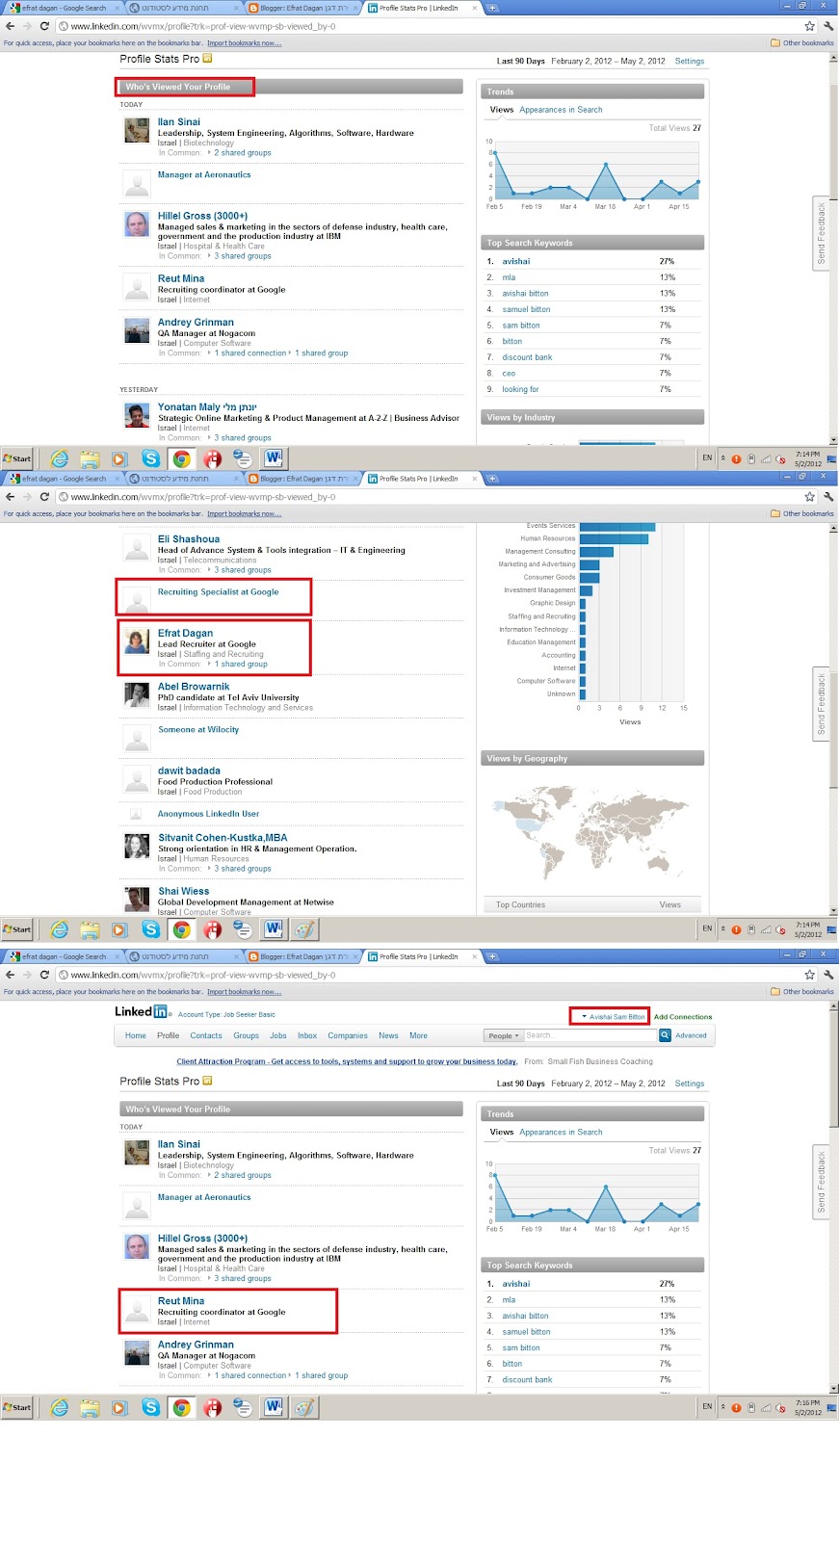Click the Management Consulting bar in industry chart
839x1541 pixels.
597,552
